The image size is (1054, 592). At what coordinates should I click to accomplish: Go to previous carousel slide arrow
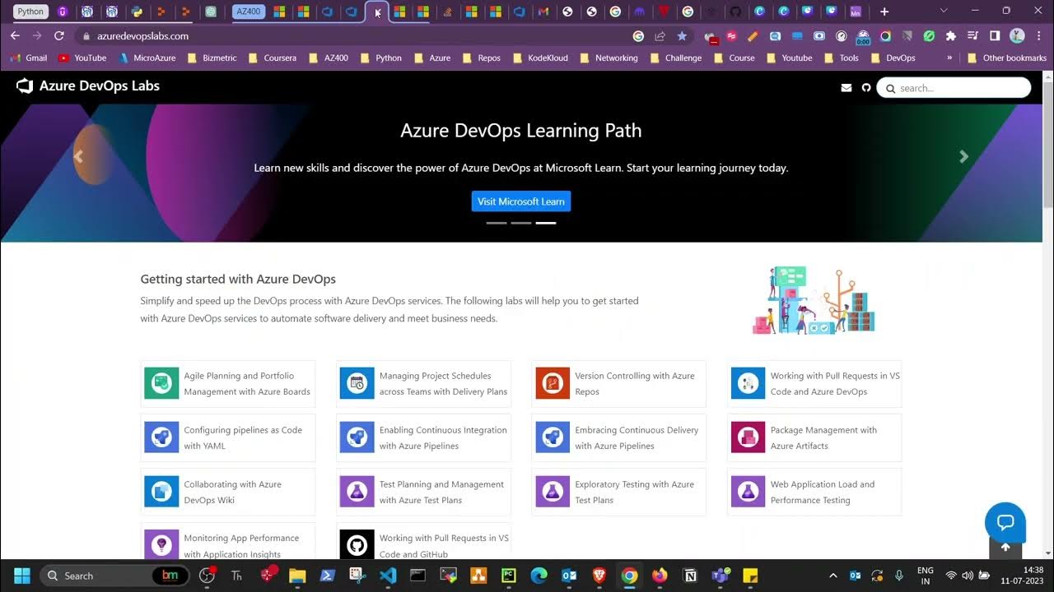(x=78, y=156)
